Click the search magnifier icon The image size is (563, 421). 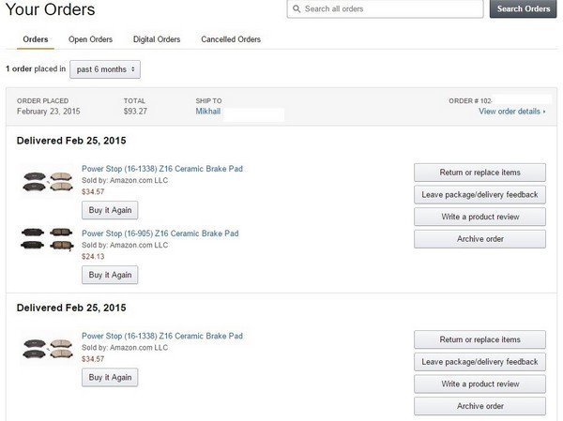pyautogui.click(x=297, y=9)
